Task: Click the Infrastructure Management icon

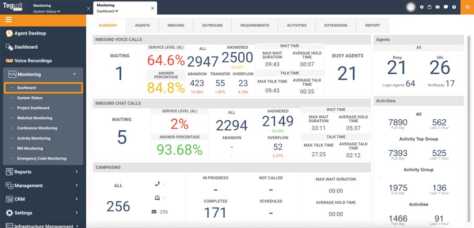Action: tap(9, 225)
